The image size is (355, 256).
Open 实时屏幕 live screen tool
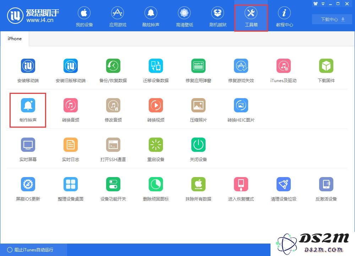tap(28, 149)
